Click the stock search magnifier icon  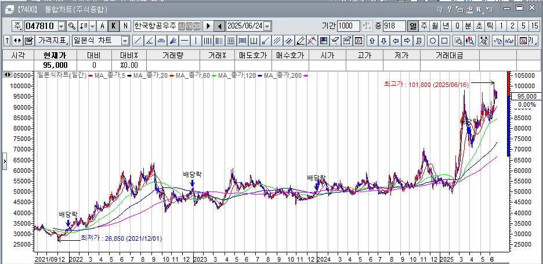(x=72, y=26)
